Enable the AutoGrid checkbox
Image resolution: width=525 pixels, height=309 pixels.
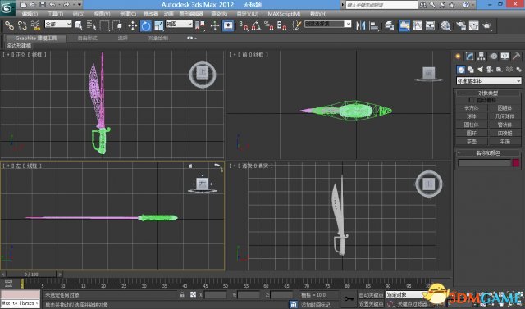471,100
